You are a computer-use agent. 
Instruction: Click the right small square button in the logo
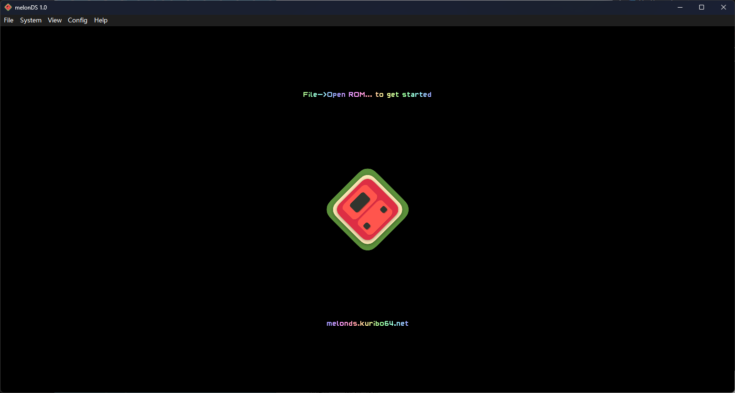pos(383,210)
